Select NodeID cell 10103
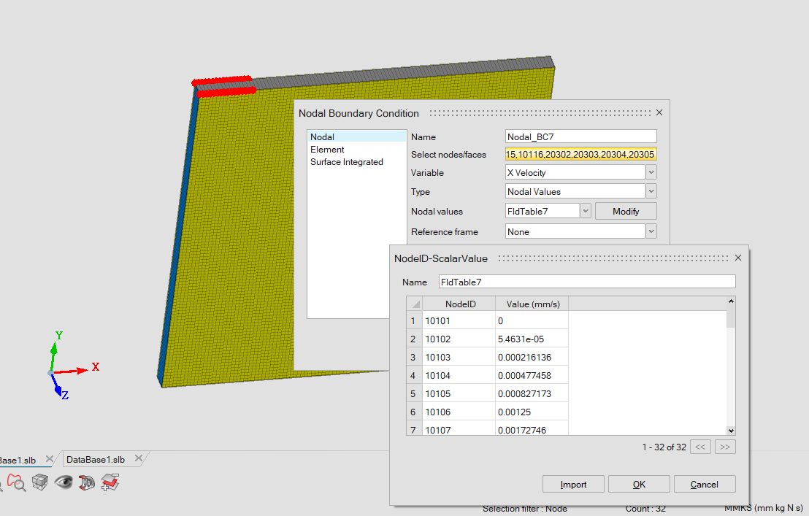 (x=459, y=357)
